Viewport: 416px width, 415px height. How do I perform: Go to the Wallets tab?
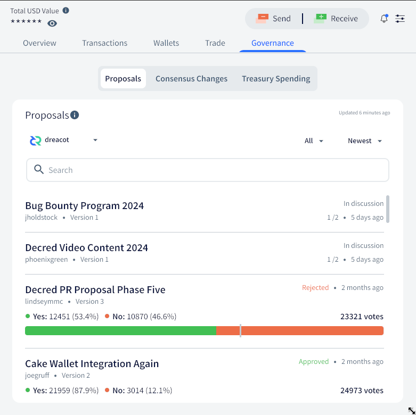[x=166, y=43]
